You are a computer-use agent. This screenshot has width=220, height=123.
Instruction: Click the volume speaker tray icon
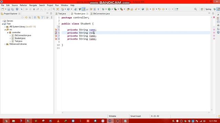click(x=205, y=121)
